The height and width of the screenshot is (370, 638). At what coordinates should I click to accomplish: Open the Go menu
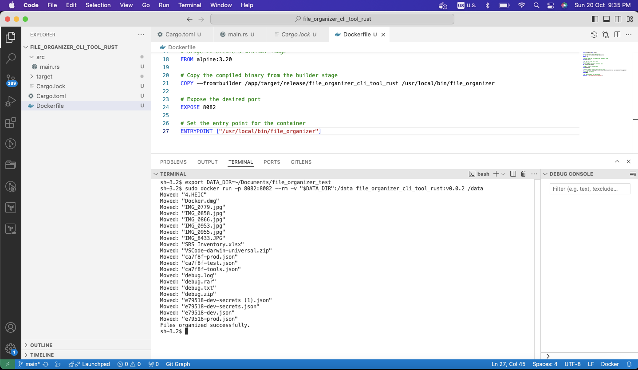(146, 5)
